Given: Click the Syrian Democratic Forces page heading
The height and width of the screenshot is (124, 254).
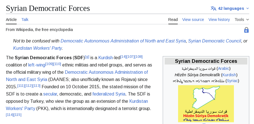Looking at the screenshot, I should (x=48, y=8).
